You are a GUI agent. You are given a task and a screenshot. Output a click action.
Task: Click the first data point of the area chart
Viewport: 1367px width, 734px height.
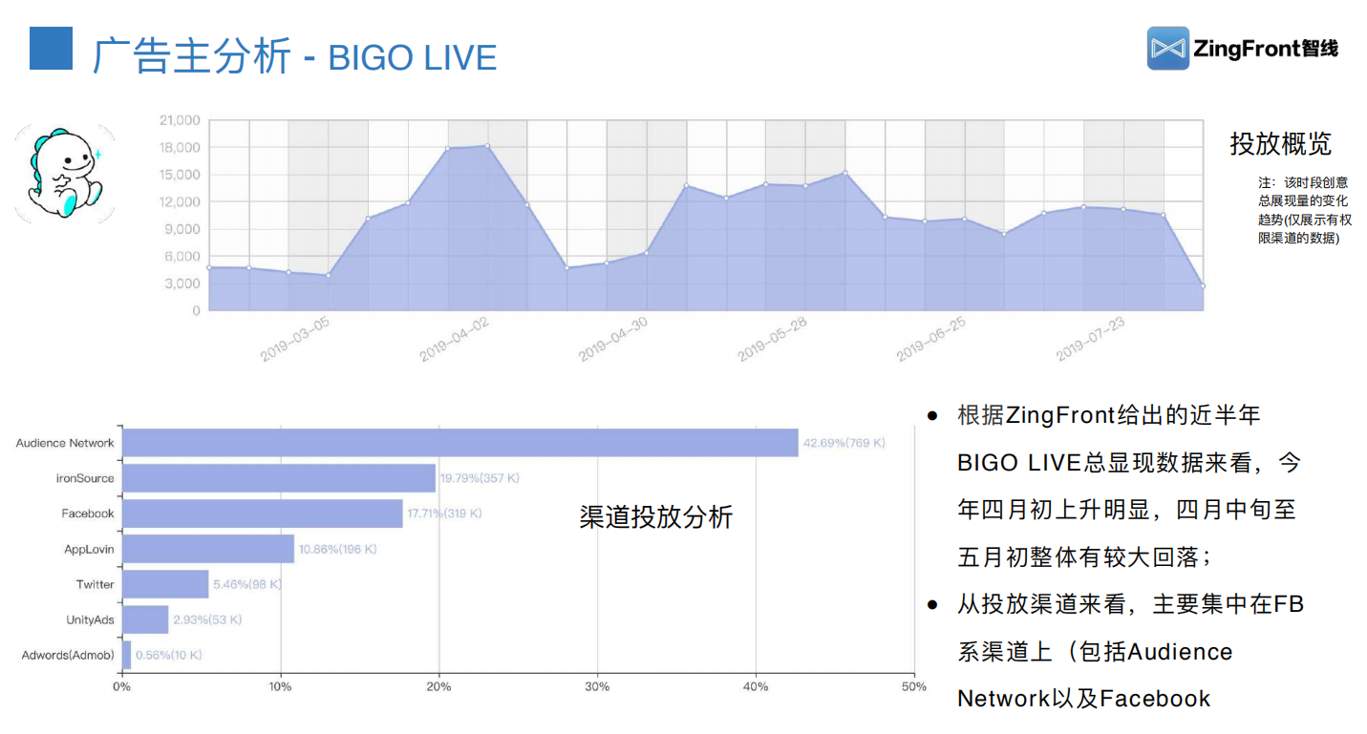(x=209, y=267)
